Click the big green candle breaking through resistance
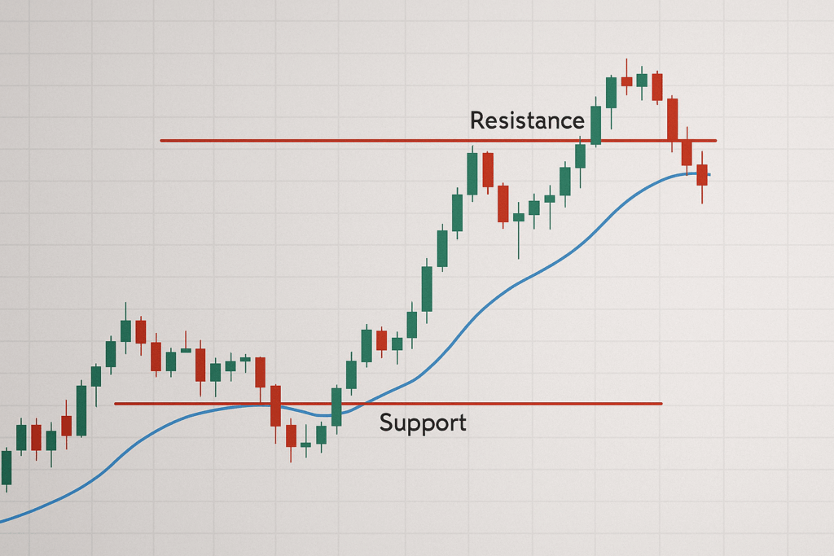 point(595,125)
